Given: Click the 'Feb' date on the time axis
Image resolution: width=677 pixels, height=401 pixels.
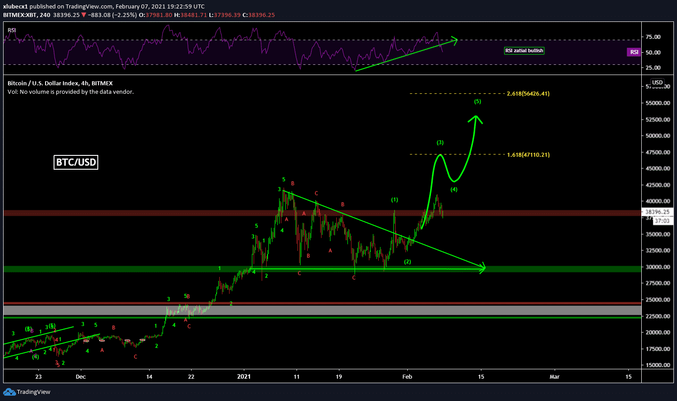Looking at the screenshot, I should click(x=407, y=376).
